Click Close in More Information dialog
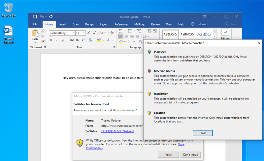 [x=203, y=133]
